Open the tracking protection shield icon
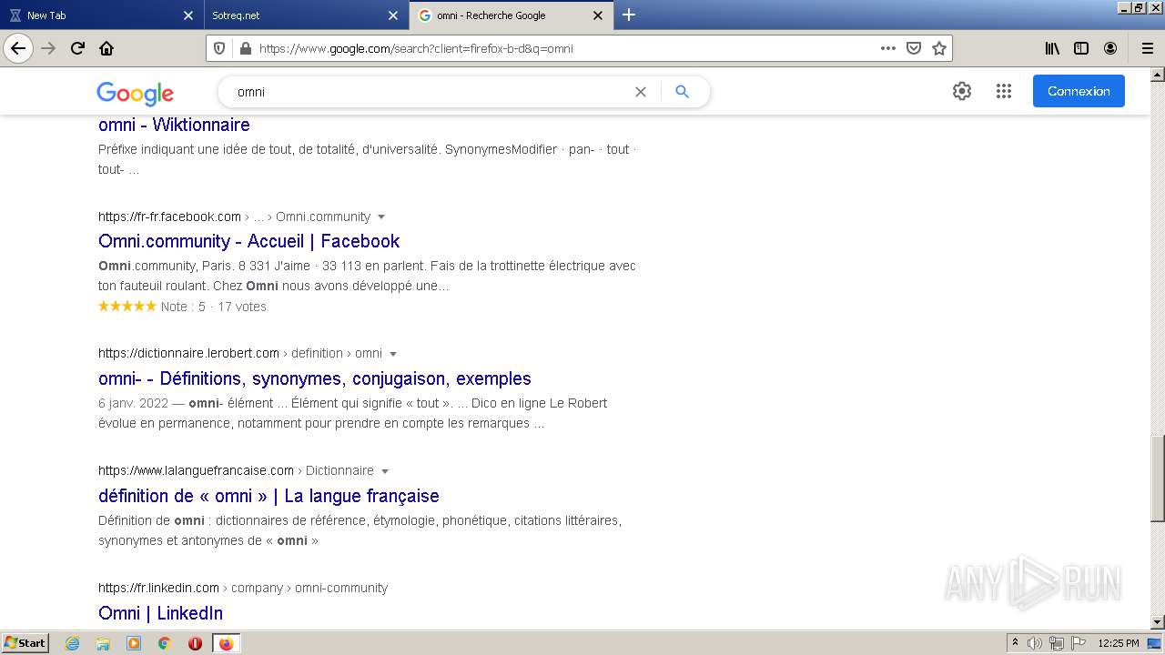Image resolution: width=1165 pixels, height=655 pixels. pyautogui.click(x=218, y=48)
